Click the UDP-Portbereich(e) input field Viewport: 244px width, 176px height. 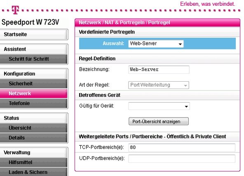(182, 159)
